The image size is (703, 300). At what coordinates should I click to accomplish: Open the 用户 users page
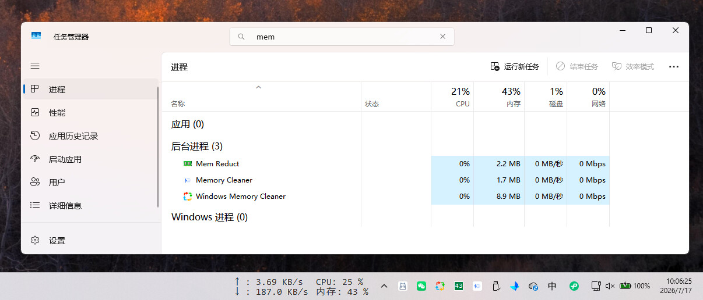click(91, 182)
